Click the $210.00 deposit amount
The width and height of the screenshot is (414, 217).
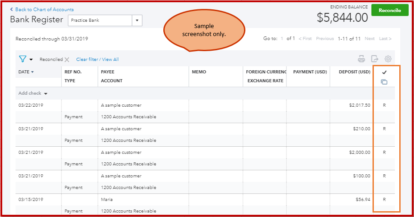point(361,129)
